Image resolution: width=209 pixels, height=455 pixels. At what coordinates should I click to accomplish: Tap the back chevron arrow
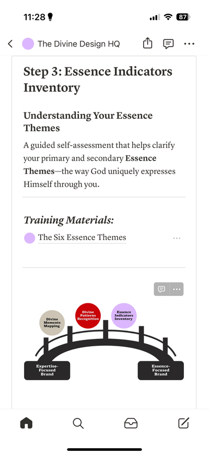[10, 44]
